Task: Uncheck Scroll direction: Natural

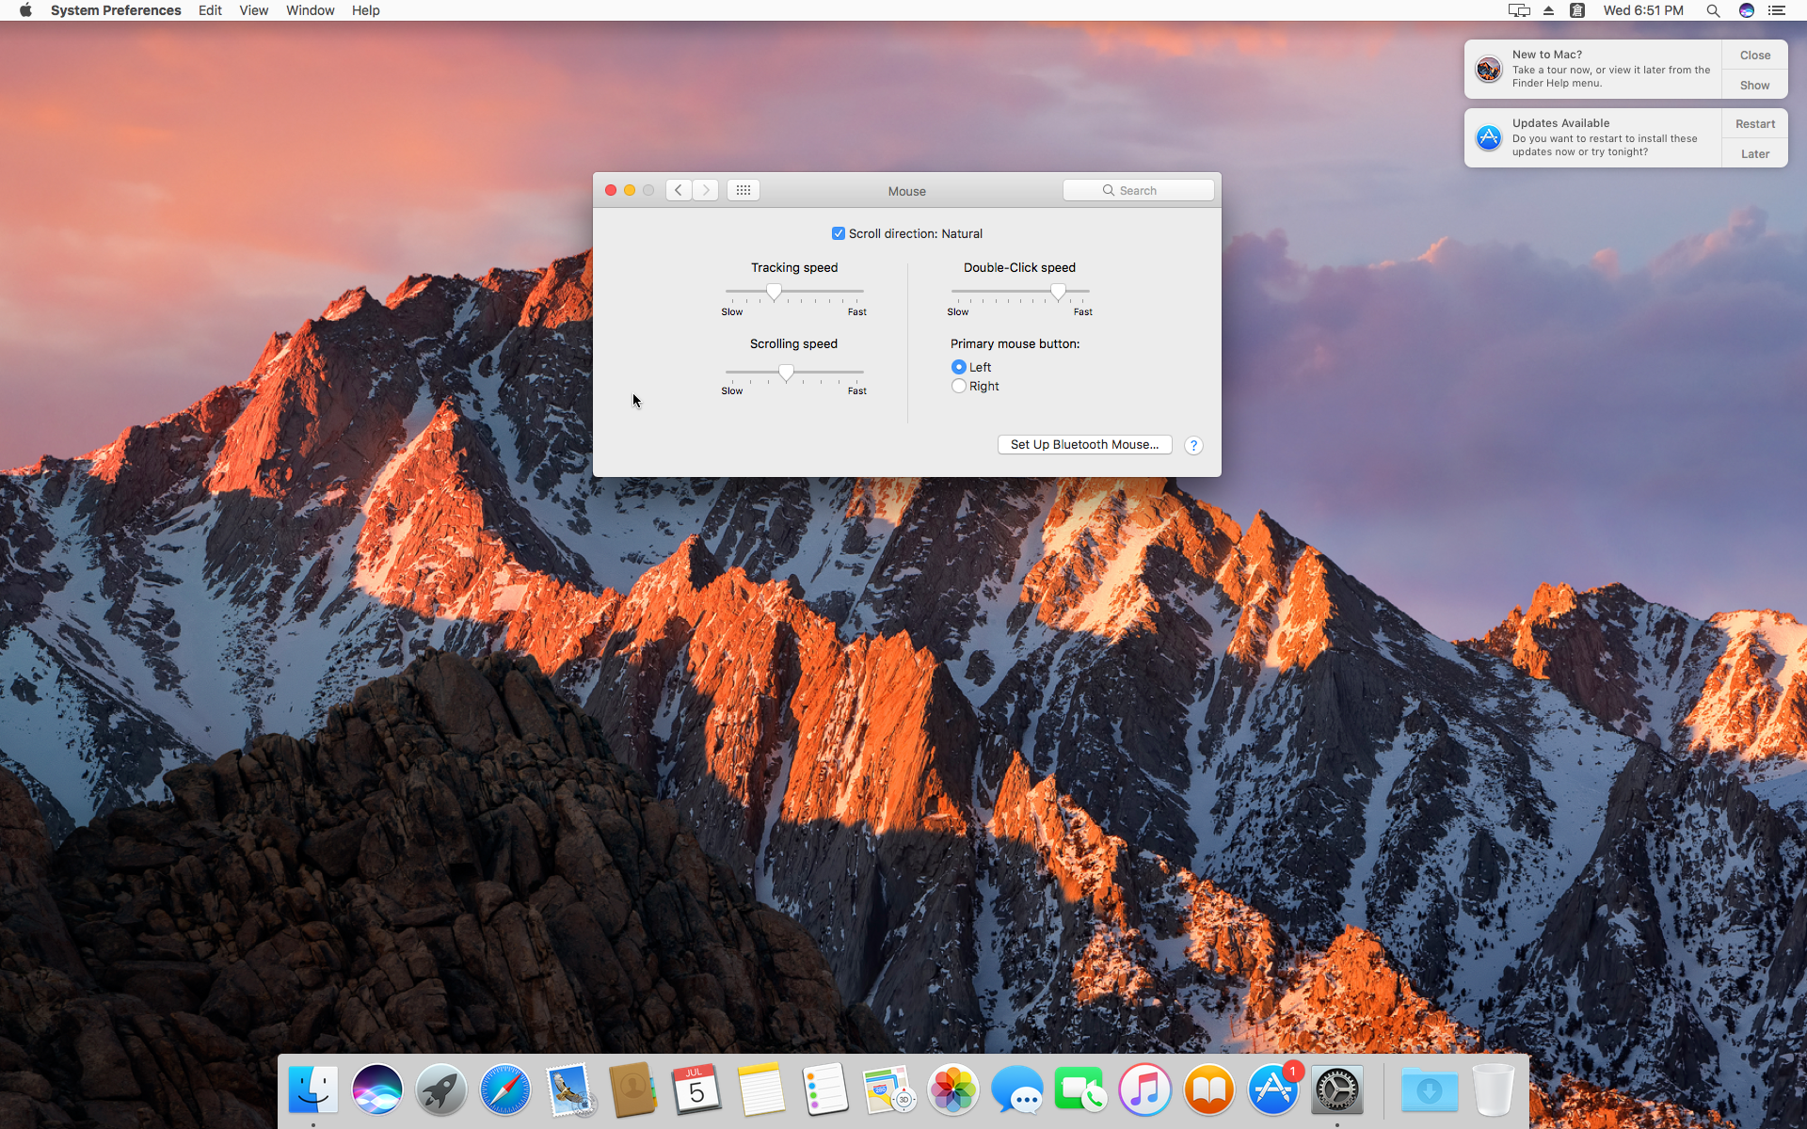Action: pyautogui.click(x=839, y=233)
